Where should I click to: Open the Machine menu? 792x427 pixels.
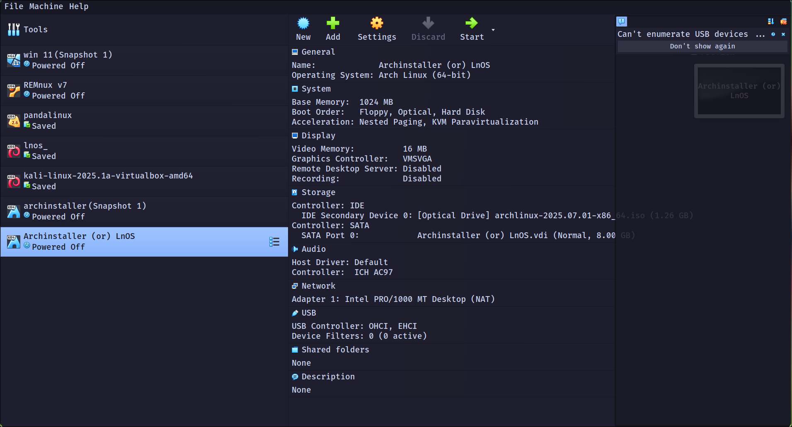(46, 6)
